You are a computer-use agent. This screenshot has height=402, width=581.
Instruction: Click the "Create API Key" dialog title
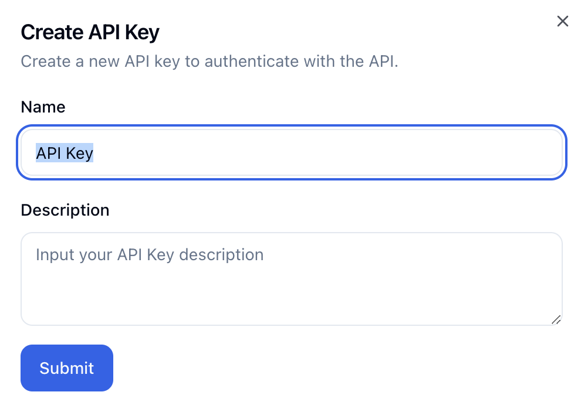coord(90,32)
